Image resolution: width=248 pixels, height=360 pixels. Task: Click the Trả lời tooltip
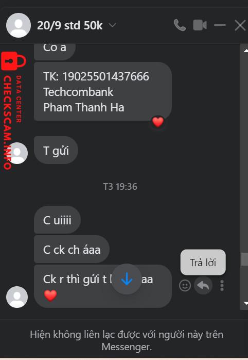(203, 262)
